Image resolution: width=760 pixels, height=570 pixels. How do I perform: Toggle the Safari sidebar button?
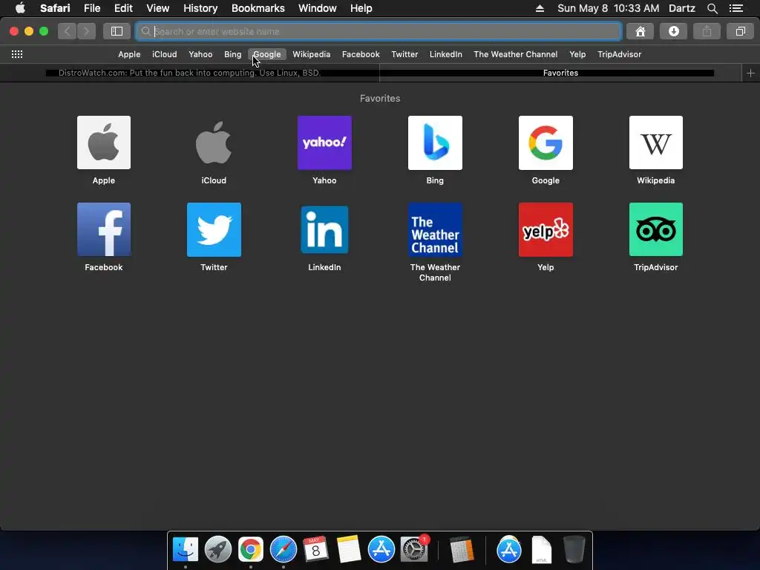click(x=117, y=31)
